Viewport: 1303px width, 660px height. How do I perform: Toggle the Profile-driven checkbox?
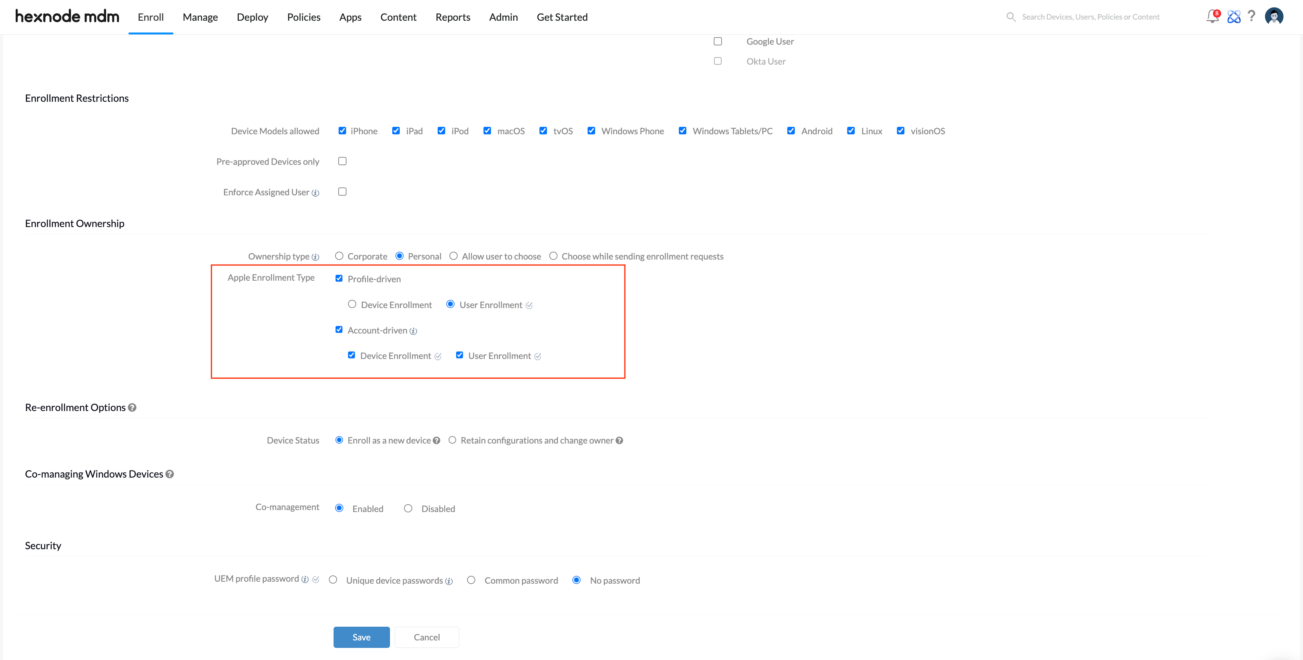point(339,278)
